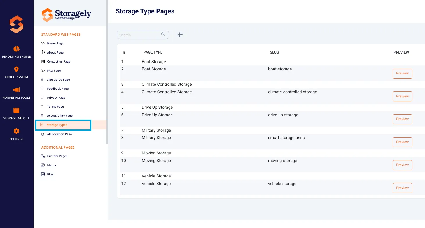Click the PAGE TYPE column header
This screenshot has width=425, height=228.
click(x=153, y=52)
